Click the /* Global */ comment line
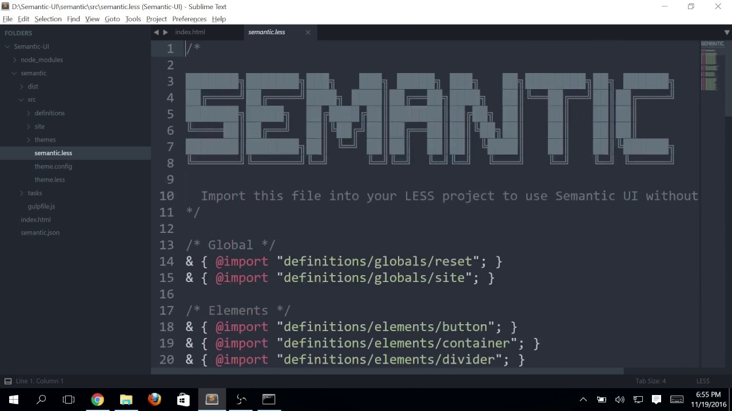732x411 pixels. pos(230,245)
